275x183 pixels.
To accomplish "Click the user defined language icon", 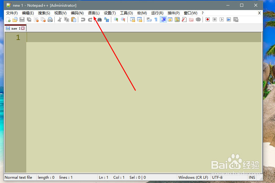I will click(170, 20).
